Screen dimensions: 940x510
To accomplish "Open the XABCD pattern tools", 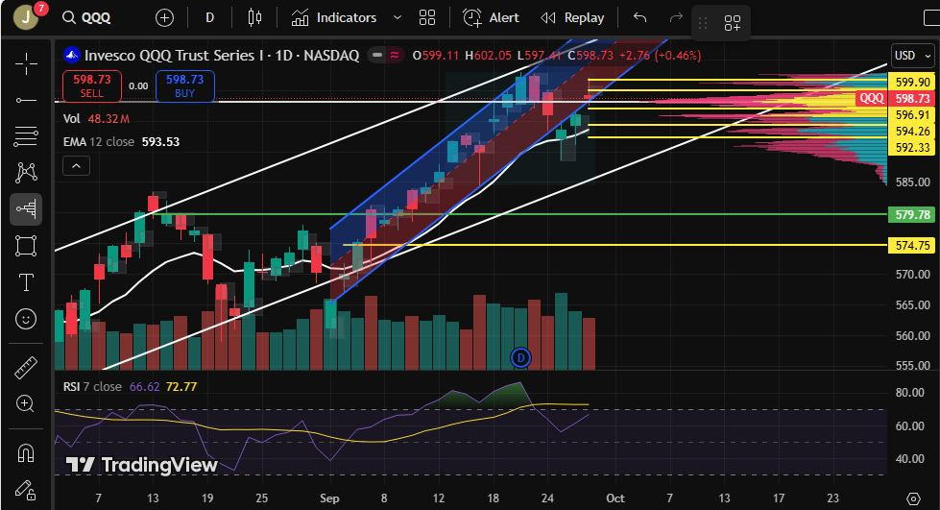I will [x=26, y=173].
